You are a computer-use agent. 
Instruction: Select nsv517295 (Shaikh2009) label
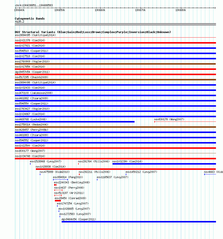click(x=32, y=77)
